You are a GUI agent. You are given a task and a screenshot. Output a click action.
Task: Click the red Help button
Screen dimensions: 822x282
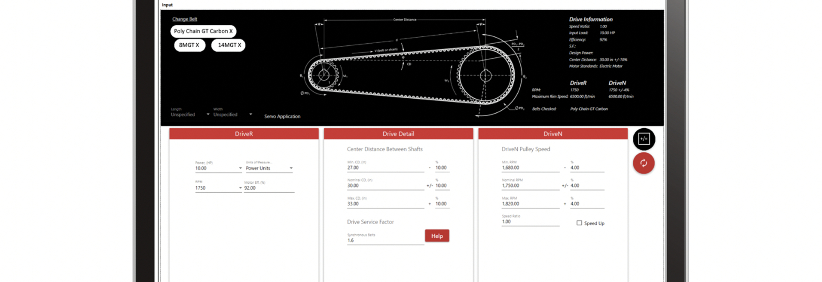tap(437, 236)
